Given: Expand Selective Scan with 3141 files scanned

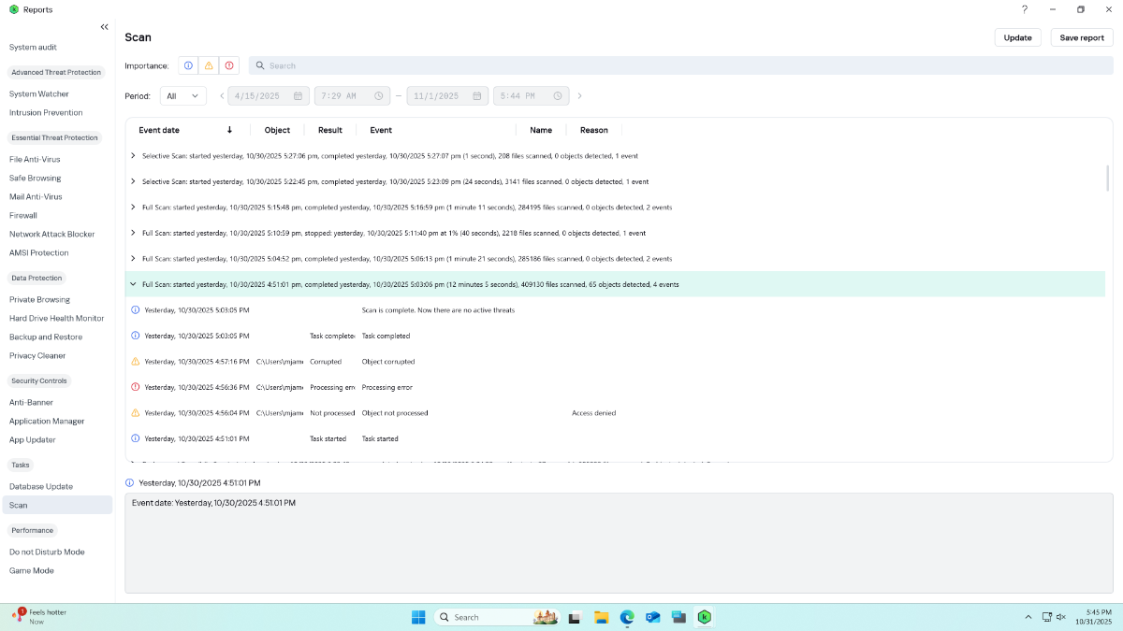Looking at the screenshot, I should click(x=133, y=181).
